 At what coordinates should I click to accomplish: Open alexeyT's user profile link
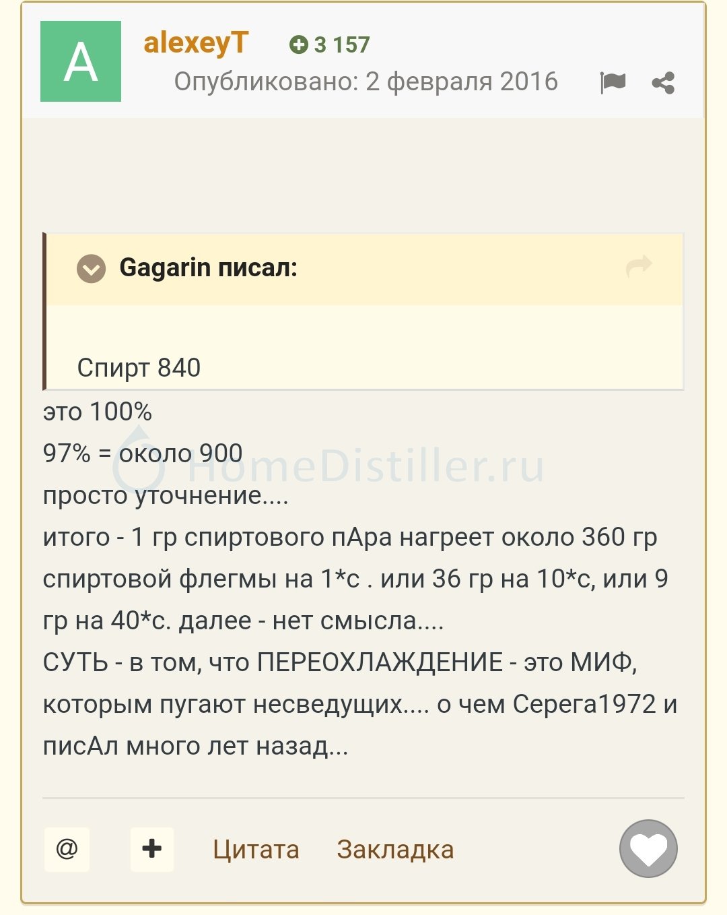[196, 43]
